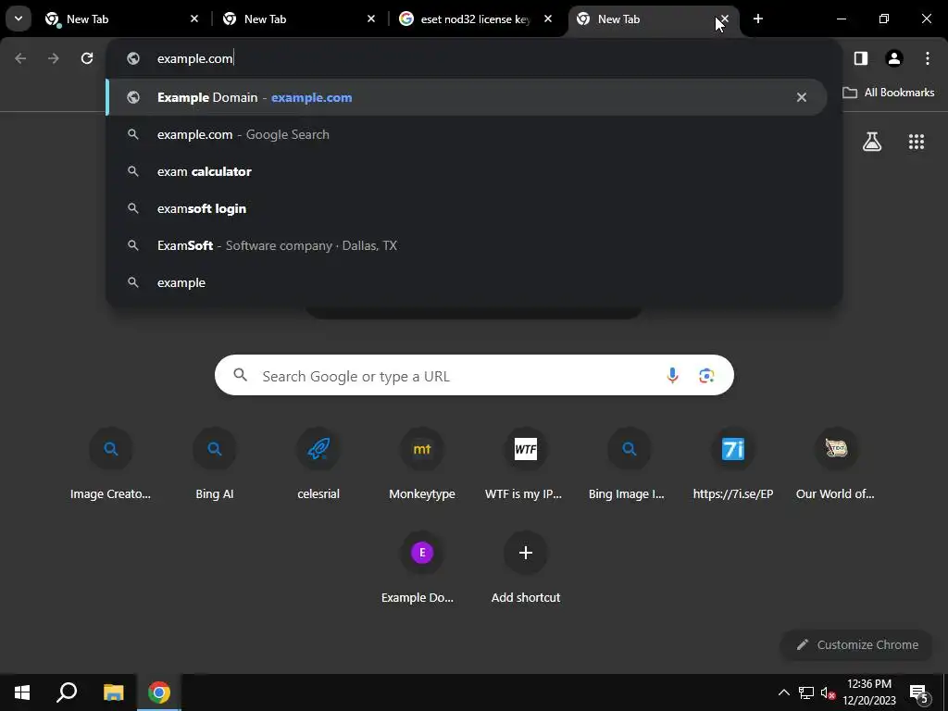The image size is (948, 711).
Task: Open the celesrial shortcut
Action: pos(318,465)
